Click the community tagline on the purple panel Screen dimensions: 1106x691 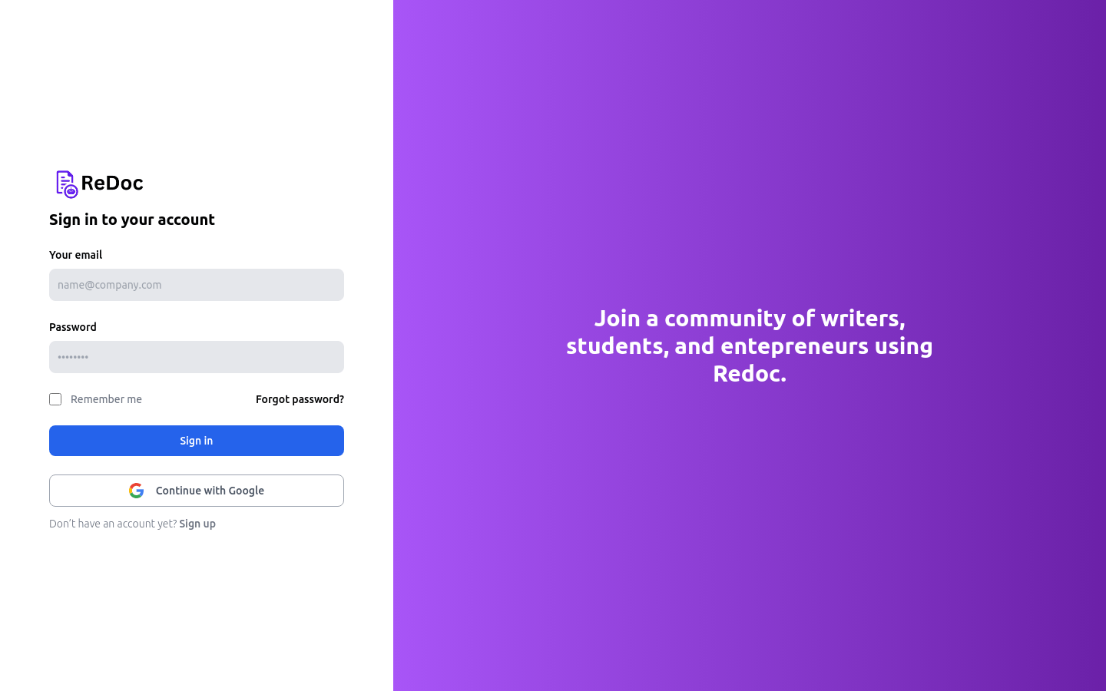click(750, 345)
